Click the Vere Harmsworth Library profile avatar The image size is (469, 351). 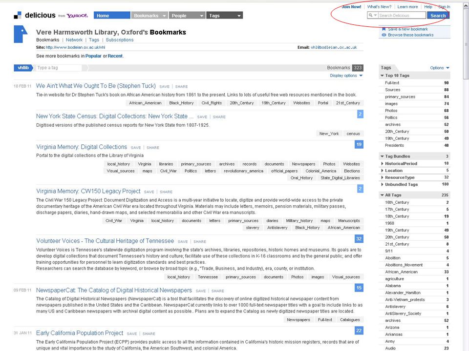pos(21,34)
